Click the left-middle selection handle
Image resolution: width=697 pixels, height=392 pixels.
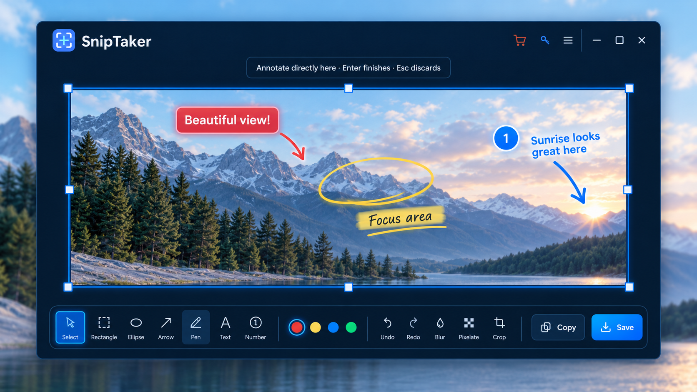(x=69, y=190)
